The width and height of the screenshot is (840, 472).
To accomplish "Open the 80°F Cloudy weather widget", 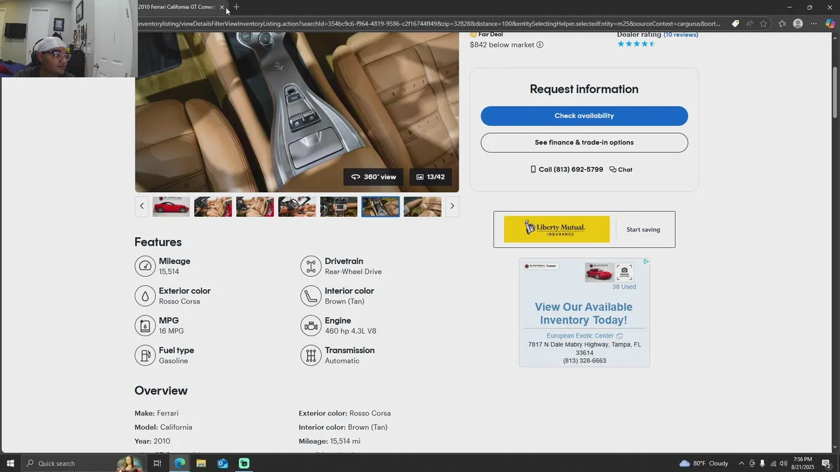I will pos(704,463).
